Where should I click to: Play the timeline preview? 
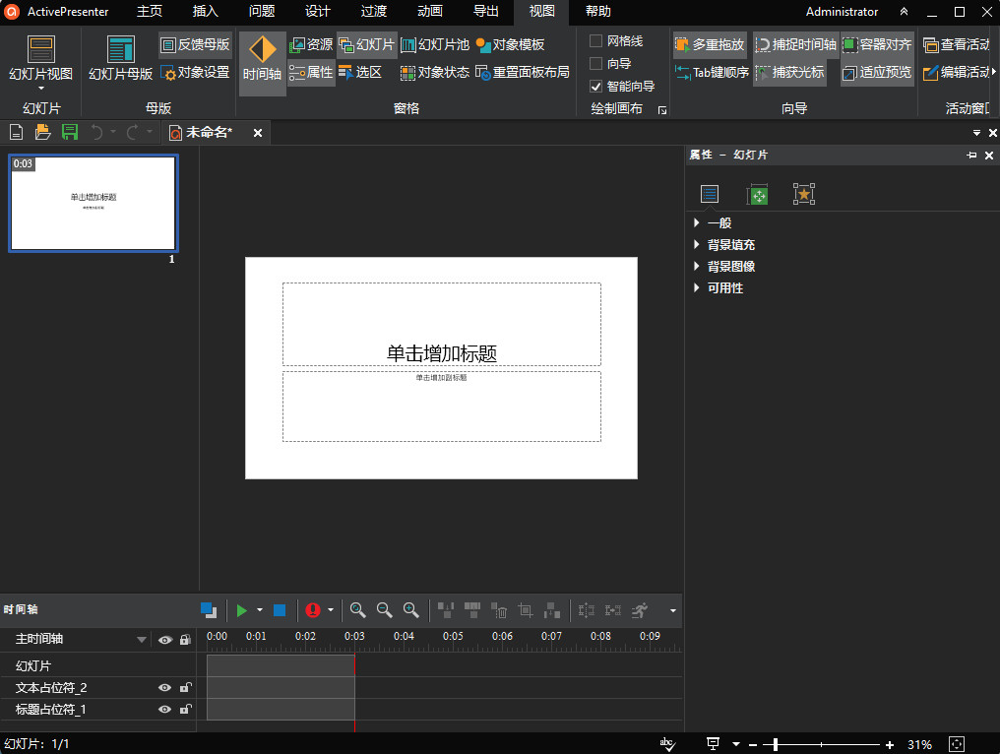pyautogui.click(x=241, y=610)
